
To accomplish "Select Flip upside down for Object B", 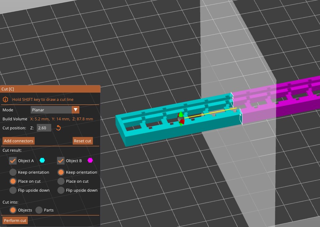I will 61,190.
